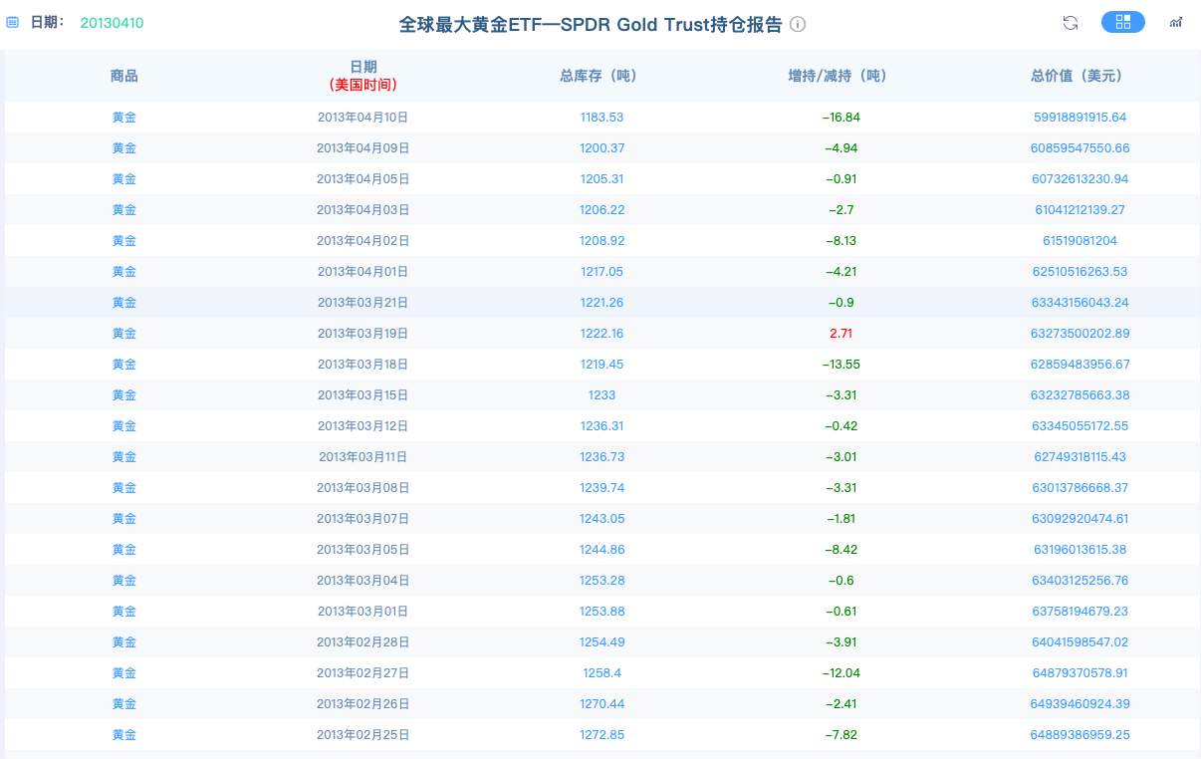1201x759 pixels.
Task: Click the total value 59918891915.64
Action: tap(1080, 118)
